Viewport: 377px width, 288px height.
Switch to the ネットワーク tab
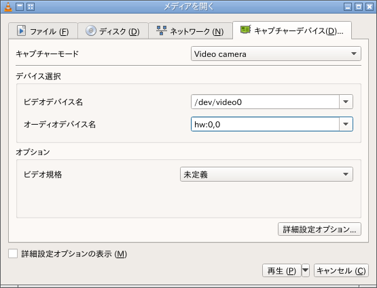coord(190,31)
